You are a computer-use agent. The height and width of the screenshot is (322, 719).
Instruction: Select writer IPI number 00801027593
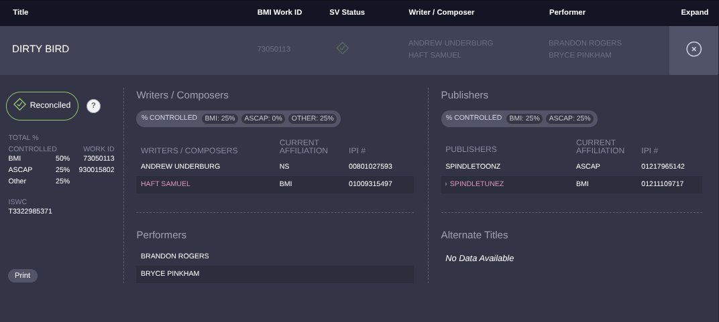pyautogui.click(x=370, y=167)
